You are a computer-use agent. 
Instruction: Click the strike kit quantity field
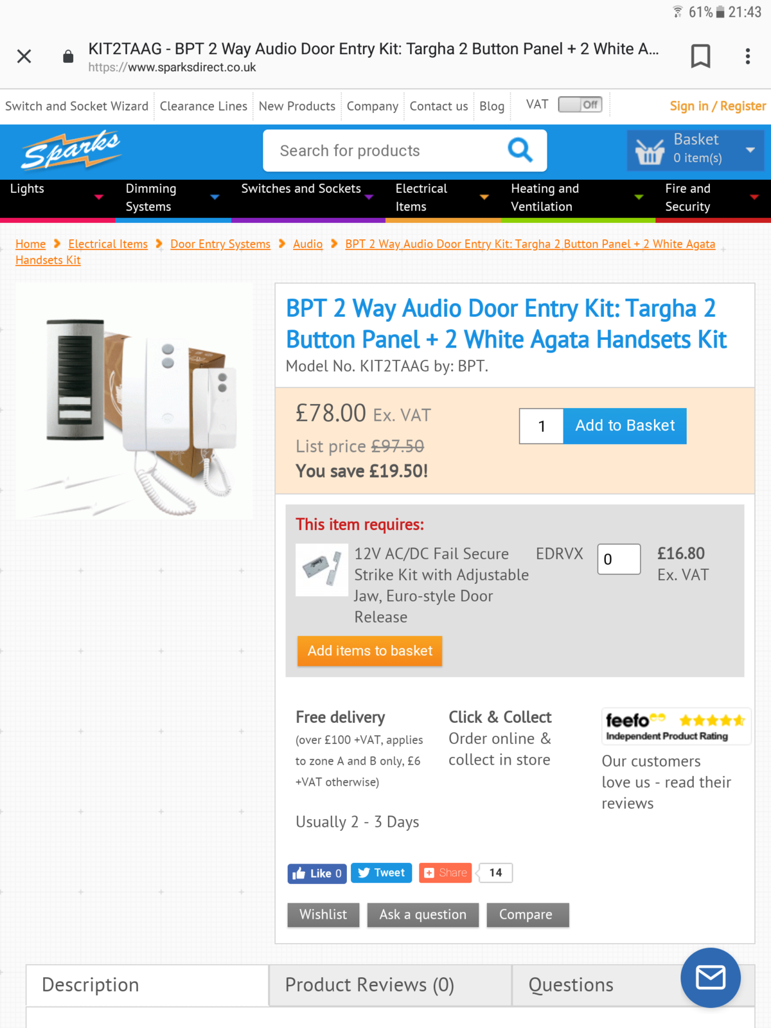point(619,559)
